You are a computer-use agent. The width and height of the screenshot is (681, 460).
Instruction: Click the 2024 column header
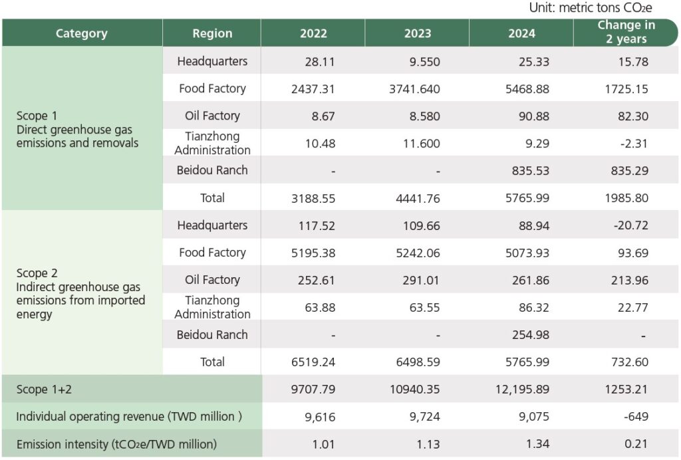pos(521,33)
